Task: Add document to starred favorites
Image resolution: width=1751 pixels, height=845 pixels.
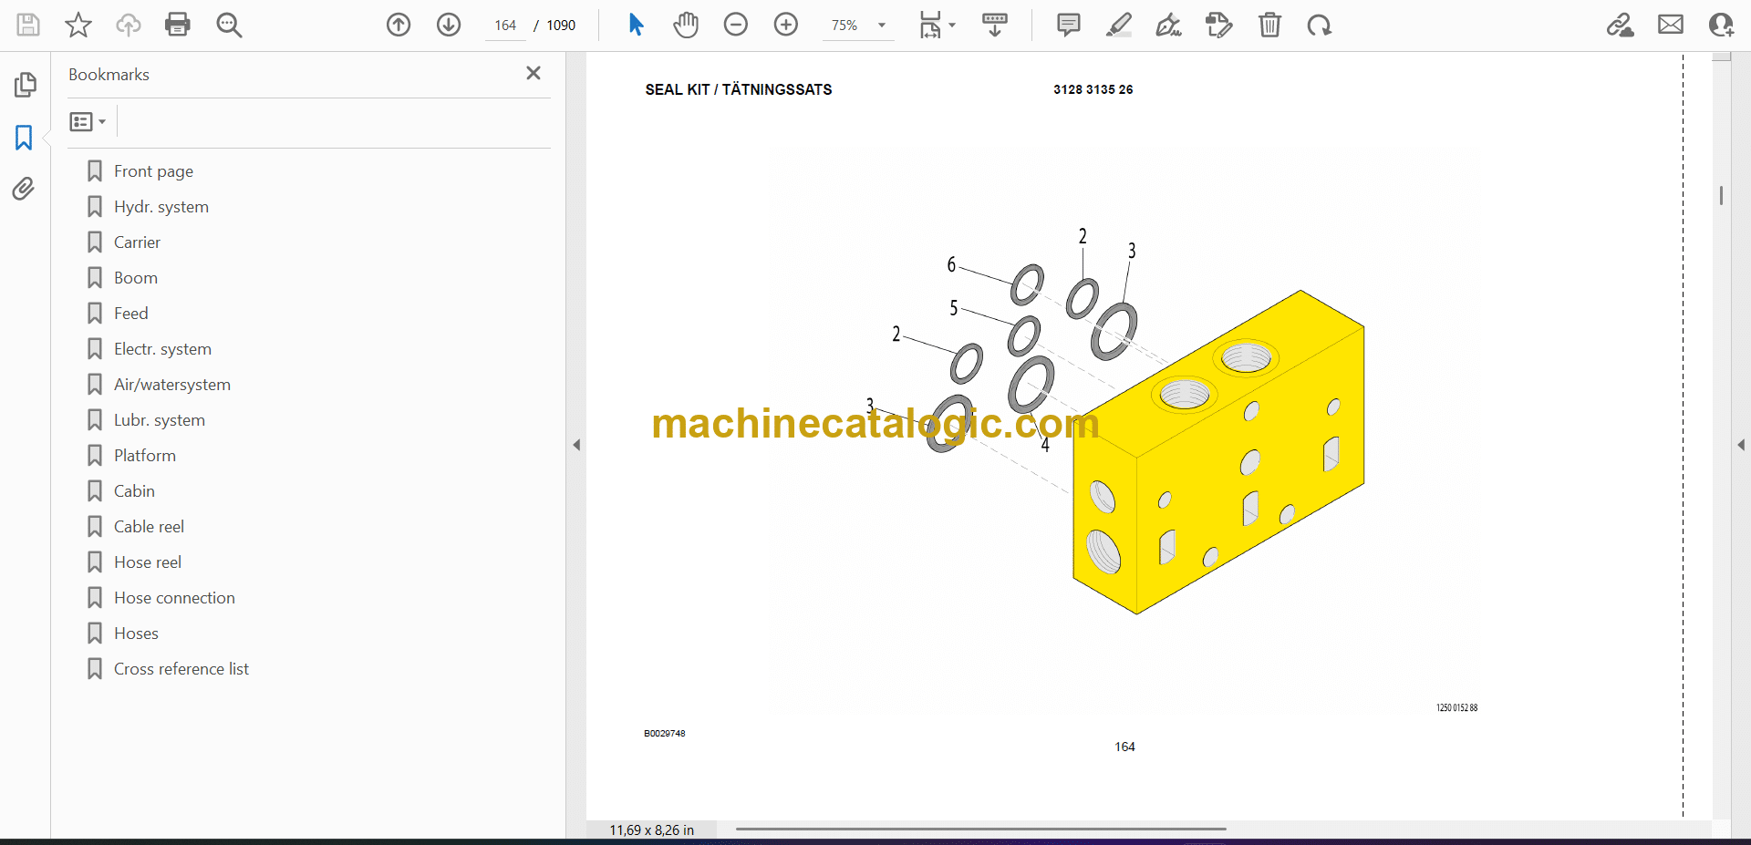Action: [78, 25]
